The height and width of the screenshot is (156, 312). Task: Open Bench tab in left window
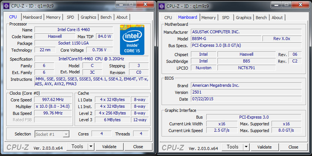tap(106, 17)
